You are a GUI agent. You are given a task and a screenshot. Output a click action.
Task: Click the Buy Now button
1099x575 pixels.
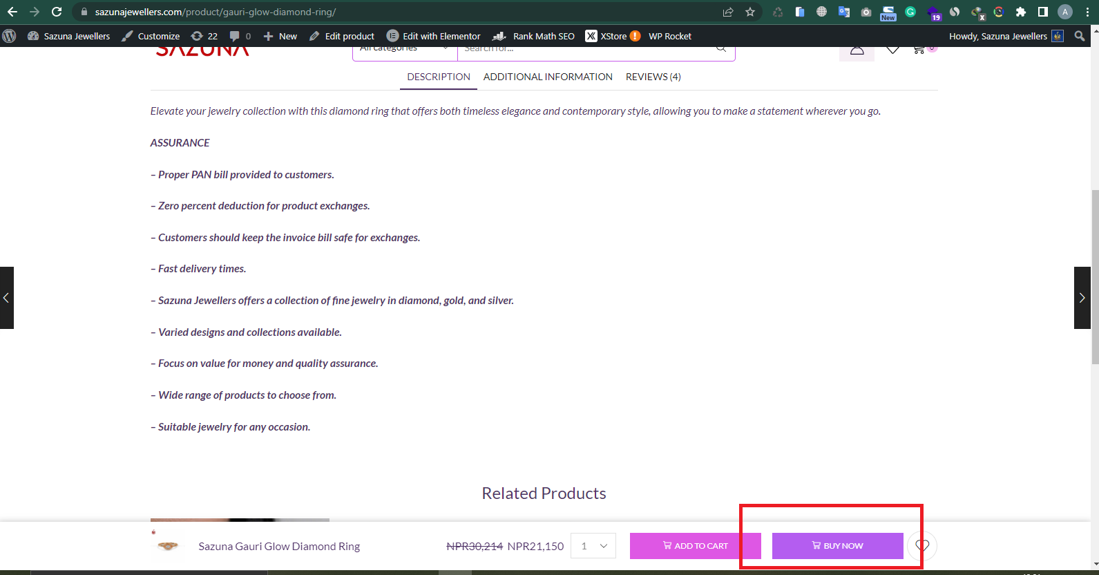(x=838, y=546)
